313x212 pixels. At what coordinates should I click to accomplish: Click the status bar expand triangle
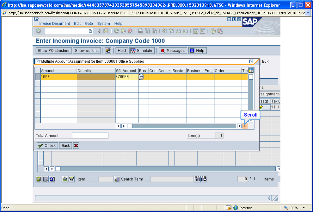click(269, 198)
